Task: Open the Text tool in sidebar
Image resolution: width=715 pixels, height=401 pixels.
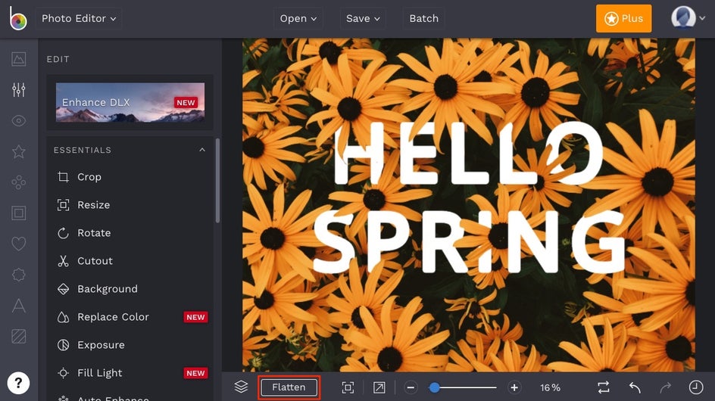Action: [19, 306]
